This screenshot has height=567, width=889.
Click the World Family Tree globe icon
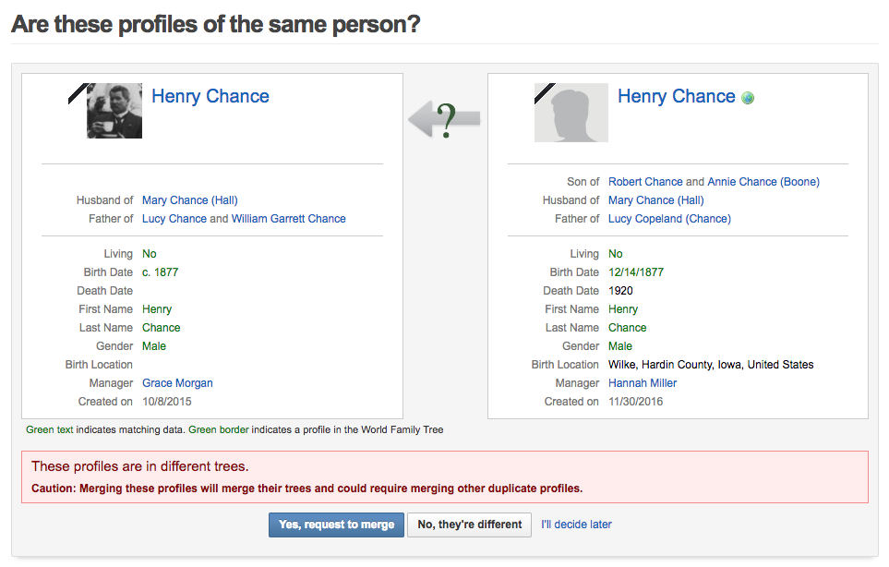(748, 98)
